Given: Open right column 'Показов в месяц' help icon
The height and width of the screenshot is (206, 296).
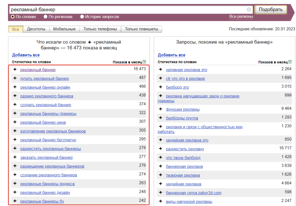Looking at the screenshot, I should (290, 62).
